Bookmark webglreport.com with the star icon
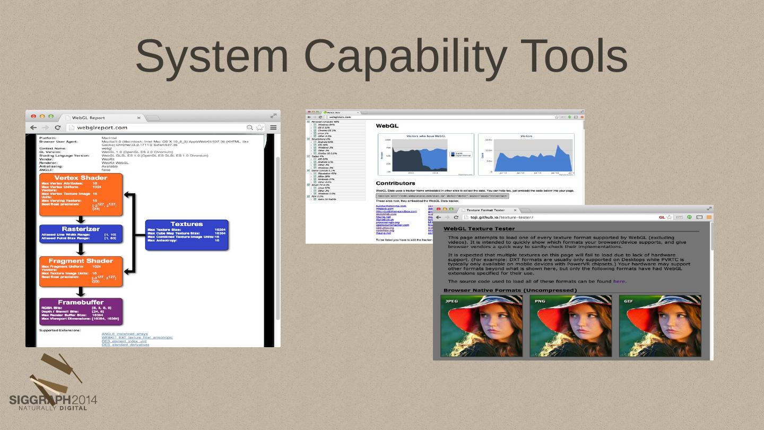 [x=259, y=127]
